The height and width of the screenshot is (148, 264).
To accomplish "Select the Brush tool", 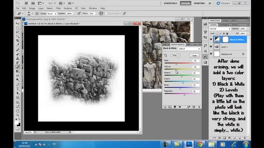I will coord(18,54).
